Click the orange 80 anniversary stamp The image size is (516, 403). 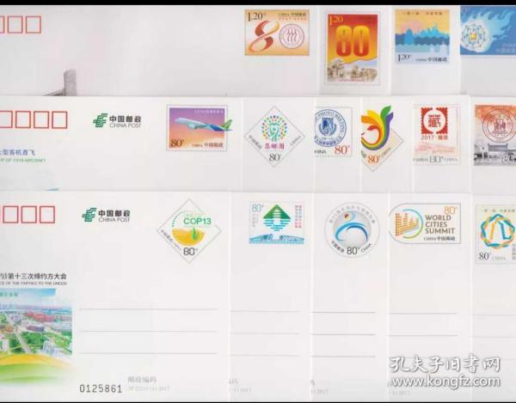point(276,34)
